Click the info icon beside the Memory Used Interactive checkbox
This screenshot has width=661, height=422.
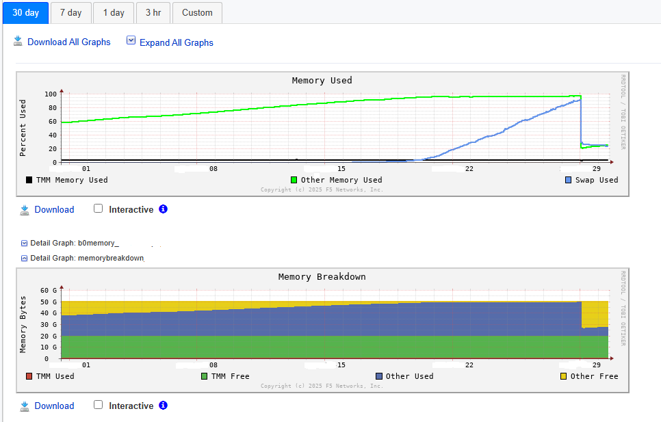(163, 209)
